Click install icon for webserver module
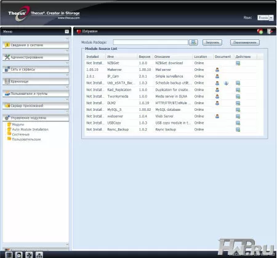 pos(238,116)
